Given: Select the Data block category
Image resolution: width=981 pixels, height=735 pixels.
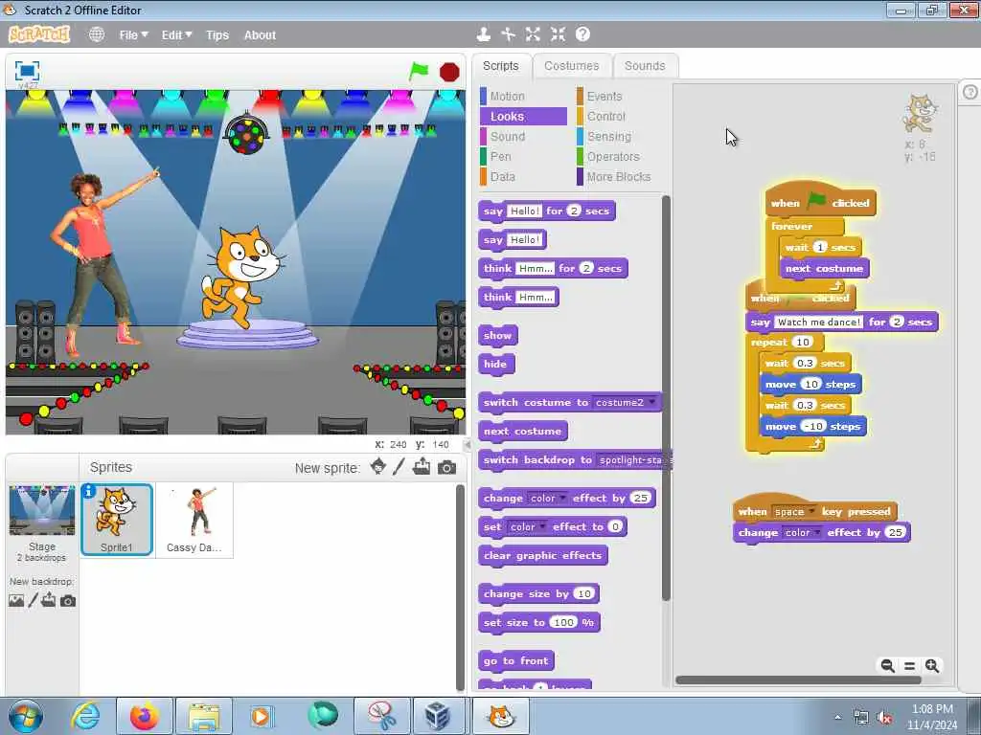Looking at the screenshot, I should pyautogui.click(x=523, y=177).
